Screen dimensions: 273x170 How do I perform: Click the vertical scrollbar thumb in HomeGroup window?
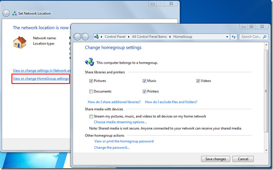coord(266,91)
